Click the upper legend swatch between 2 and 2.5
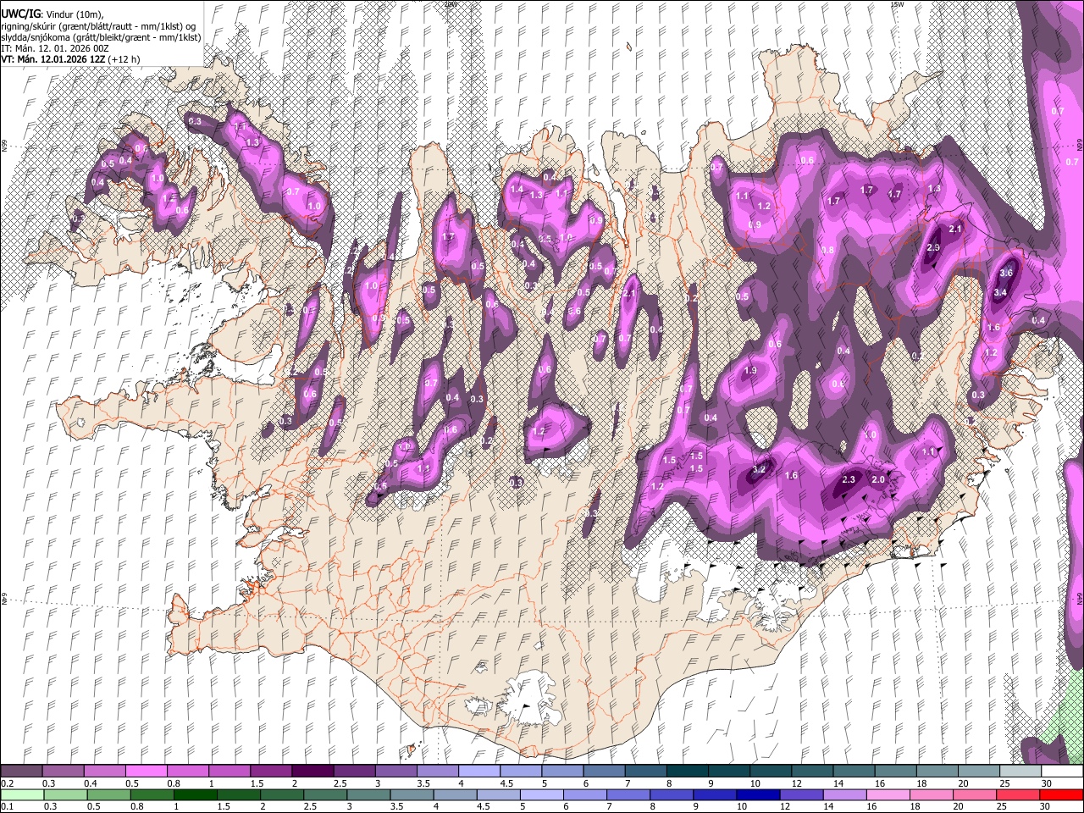This screenshot has height=813, width=1084. [x=312, y=772]
